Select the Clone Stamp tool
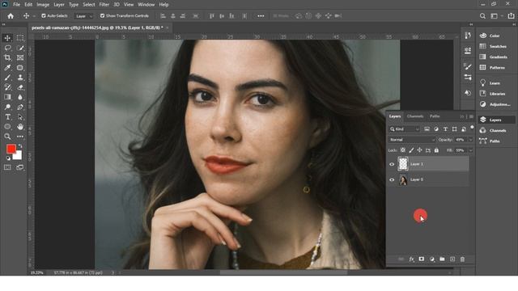Screen dimensions: 518x291 (x=20, y=78)
